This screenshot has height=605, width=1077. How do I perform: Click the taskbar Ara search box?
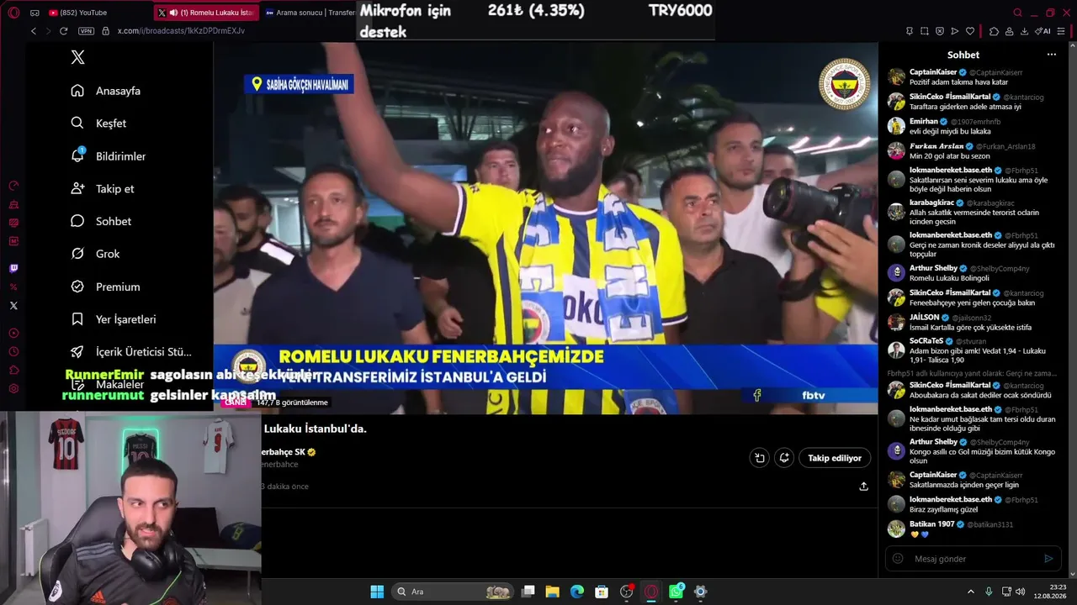(452, 592)
